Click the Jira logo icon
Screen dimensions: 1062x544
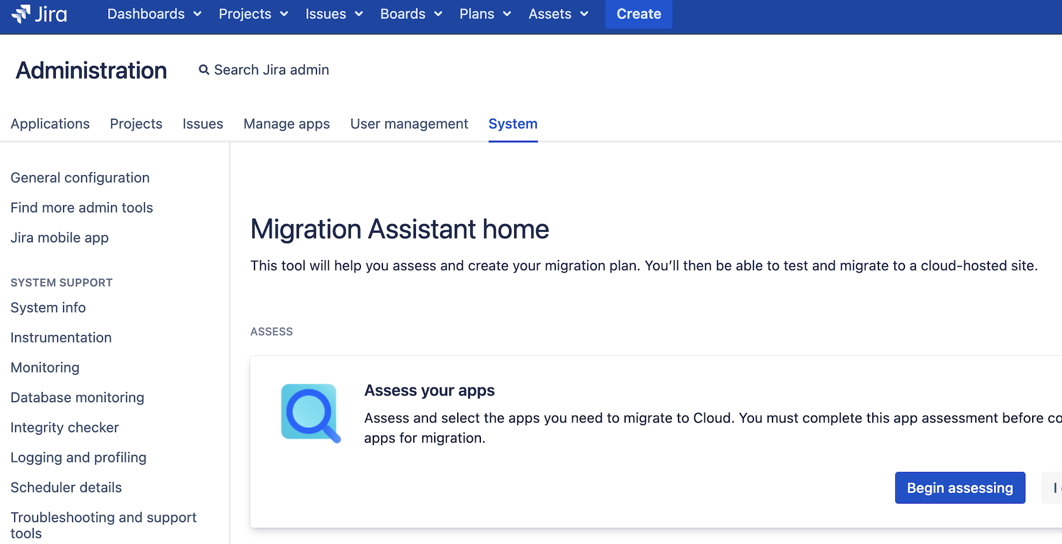click(x=21, y=12)
